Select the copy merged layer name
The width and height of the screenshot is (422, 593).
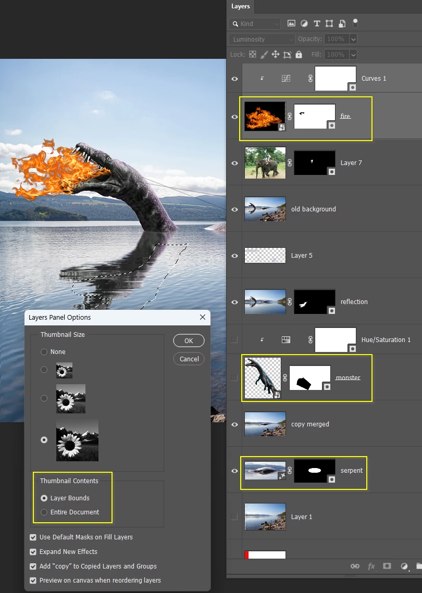coord(310,424)
